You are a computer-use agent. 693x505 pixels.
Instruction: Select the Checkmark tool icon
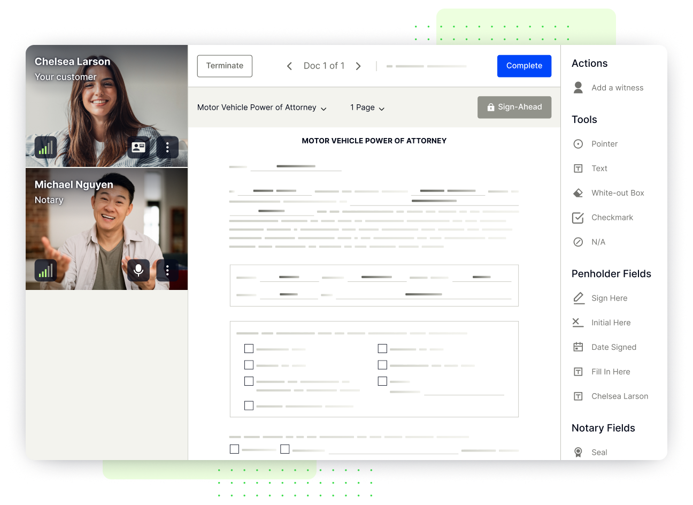[x=578, y=218]
